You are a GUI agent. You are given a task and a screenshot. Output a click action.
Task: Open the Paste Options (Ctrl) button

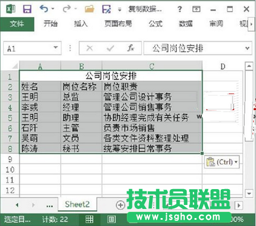(222, 162)
